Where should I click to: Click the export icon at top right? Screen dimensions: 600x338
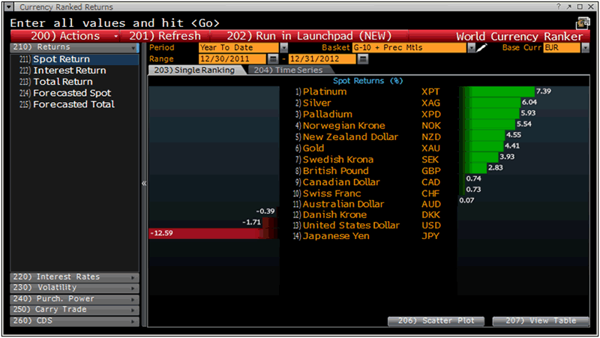(582, 22)
